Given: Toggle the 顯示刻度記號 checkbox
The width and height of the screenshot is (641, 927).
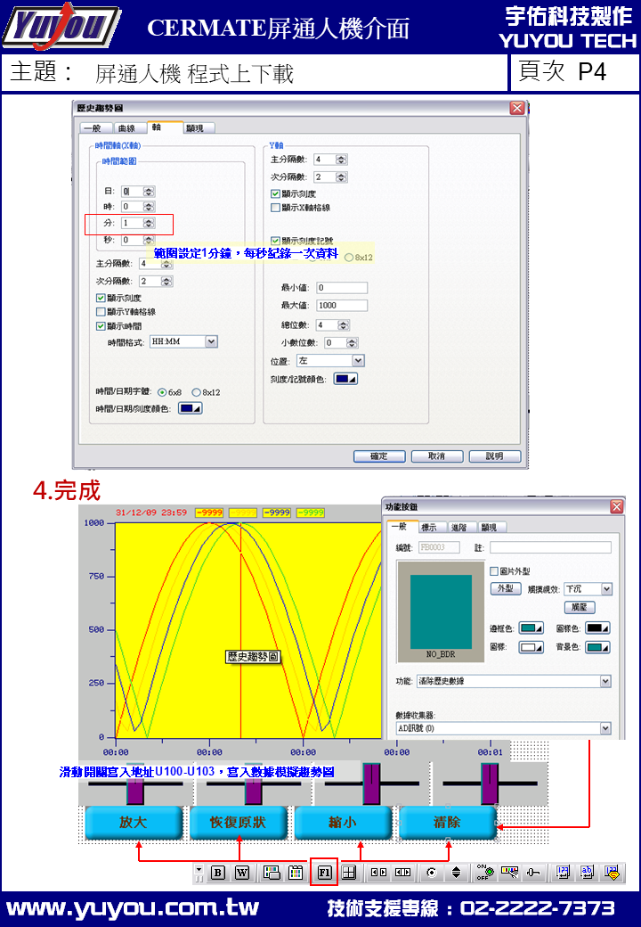Looking at the screenshot, I should 275,241.
